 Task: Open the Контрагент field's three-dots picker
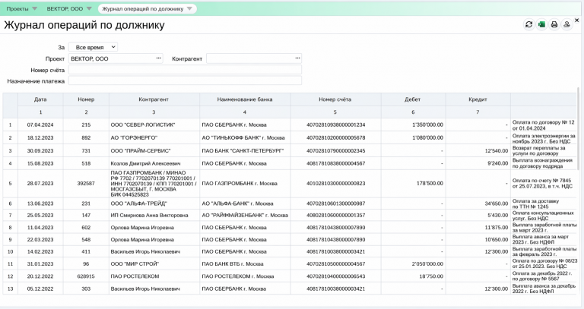tap(297, 58)
